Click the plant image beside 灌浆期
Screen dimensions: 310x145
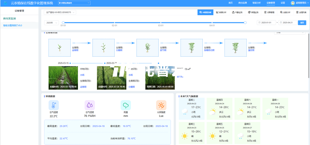click(x=236, y=48)
